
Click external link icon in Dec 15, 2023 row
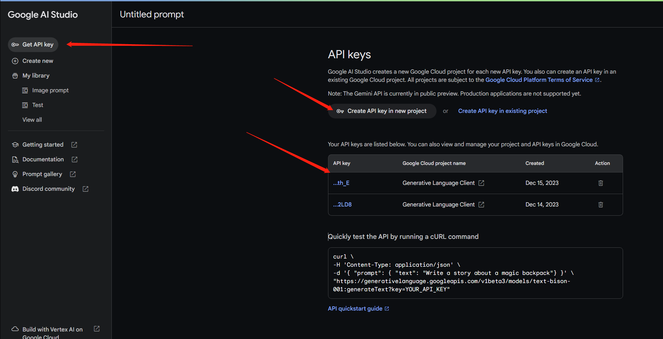[x=481, y=183]
